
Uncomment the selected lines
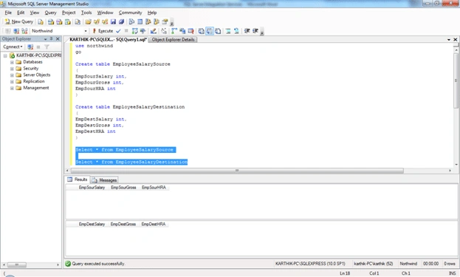(236, 31)
